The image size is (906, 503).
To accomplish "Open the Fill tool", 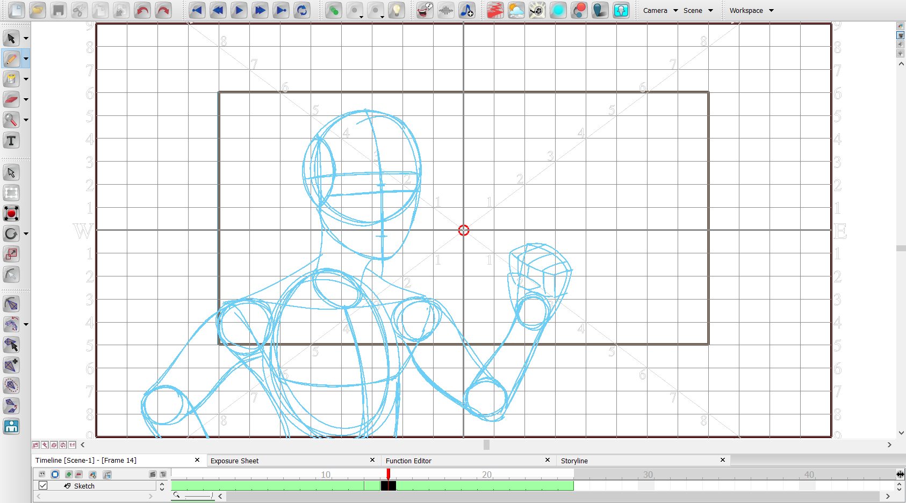I will click(11, 79).
